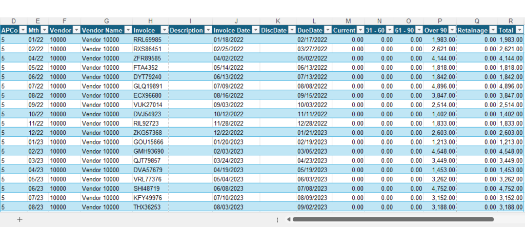Image resolution: width=525 pixels, height=227 pixels.
Task: Click the horizontal scrollbar thumb
Action: click(393, 220)
